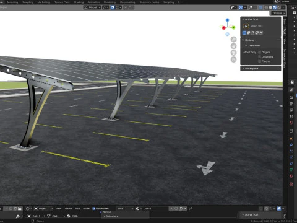
Task: Choose the Set selection mode icon
Action: (x=244, y=33)
